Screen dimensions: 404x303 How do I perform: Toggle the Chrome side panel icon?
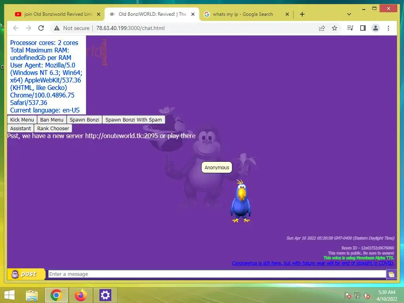363,28
